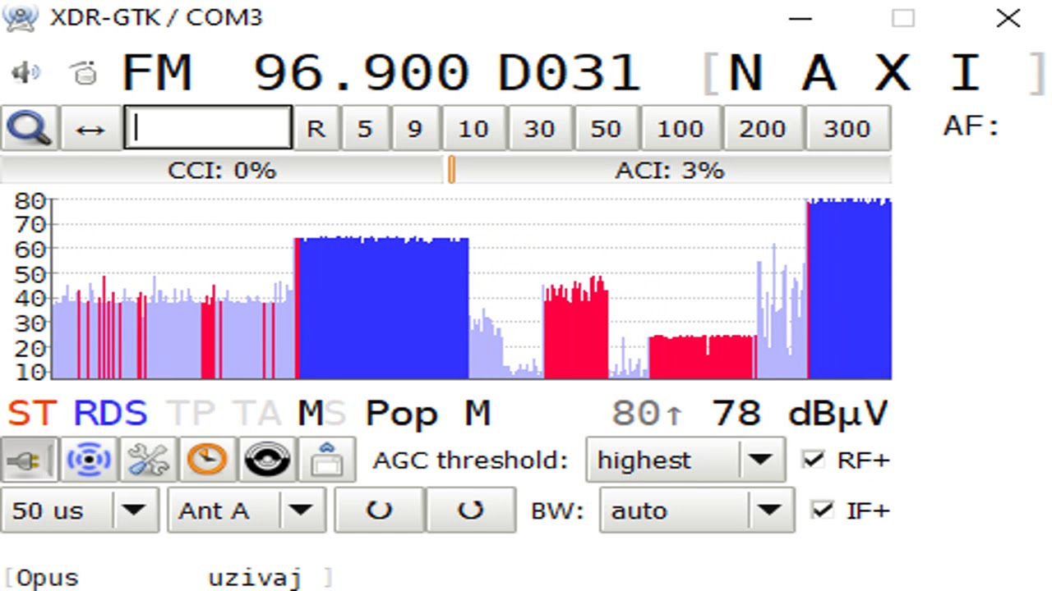Minimize the XDR-GTK window
The height and width of the screenshot is (591, 1052).
coord(800,18)
